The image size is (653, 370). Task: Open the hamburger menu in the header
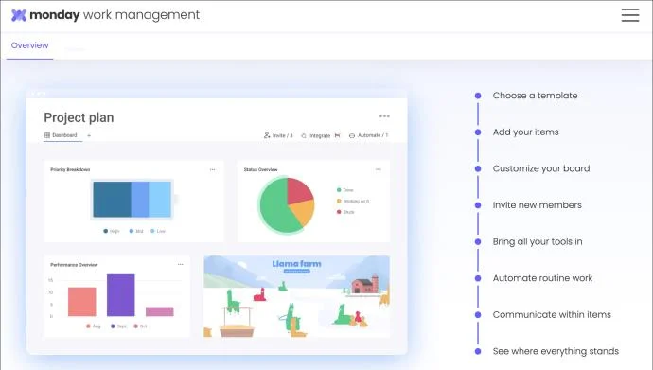tap(630, 14)
